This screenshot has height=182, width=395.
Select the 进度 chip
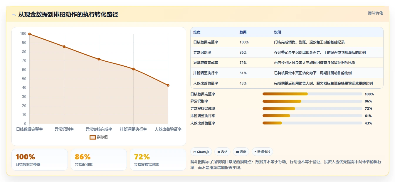[241, 152]
